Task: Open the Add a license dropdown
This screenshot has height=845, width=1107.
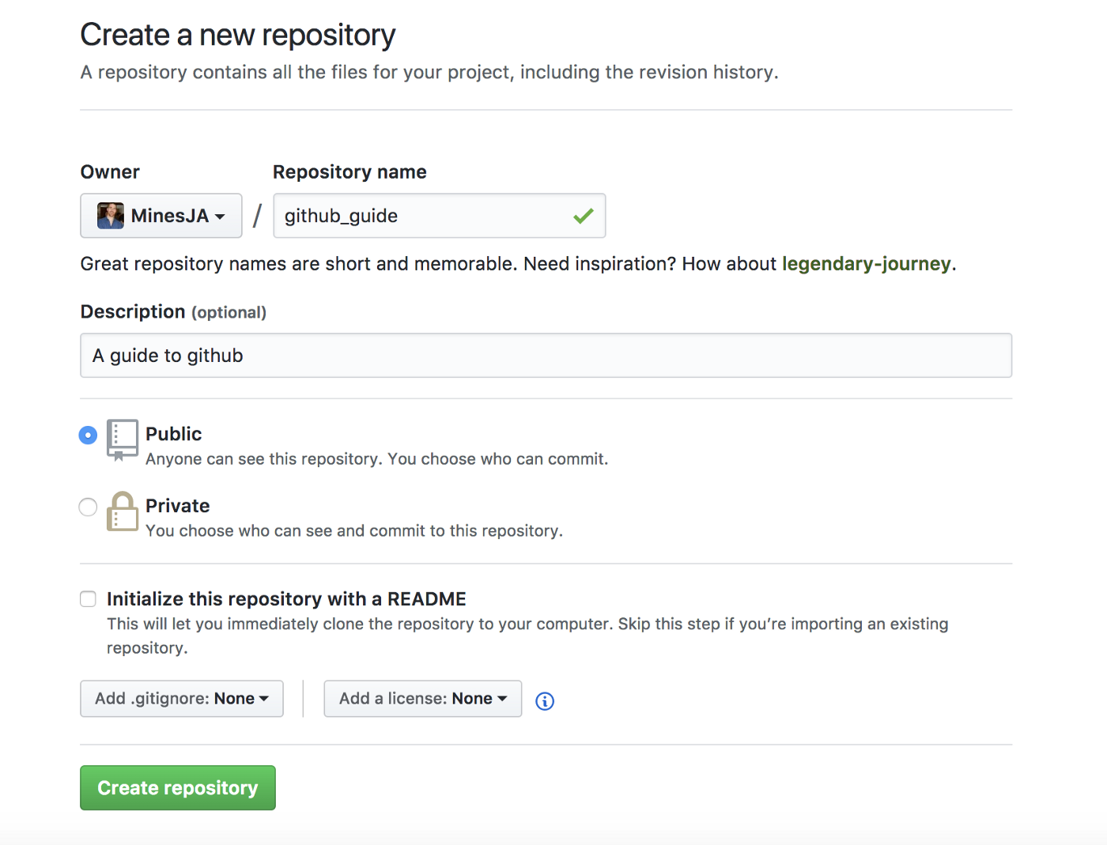Action: tap(423, 699)
